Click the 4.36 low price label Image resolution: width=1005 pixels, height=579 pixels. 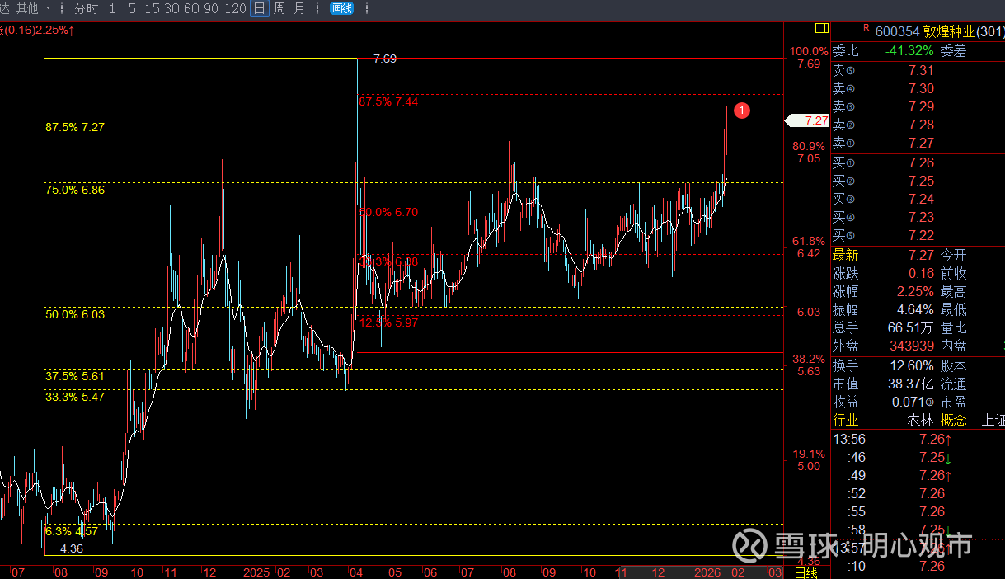73,548
